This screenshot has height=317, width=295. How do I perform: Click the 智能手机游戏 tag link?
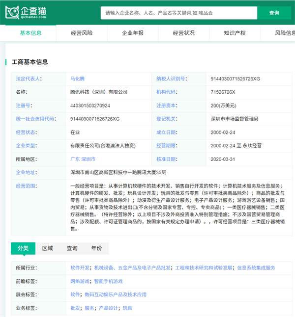click(109, 281)
